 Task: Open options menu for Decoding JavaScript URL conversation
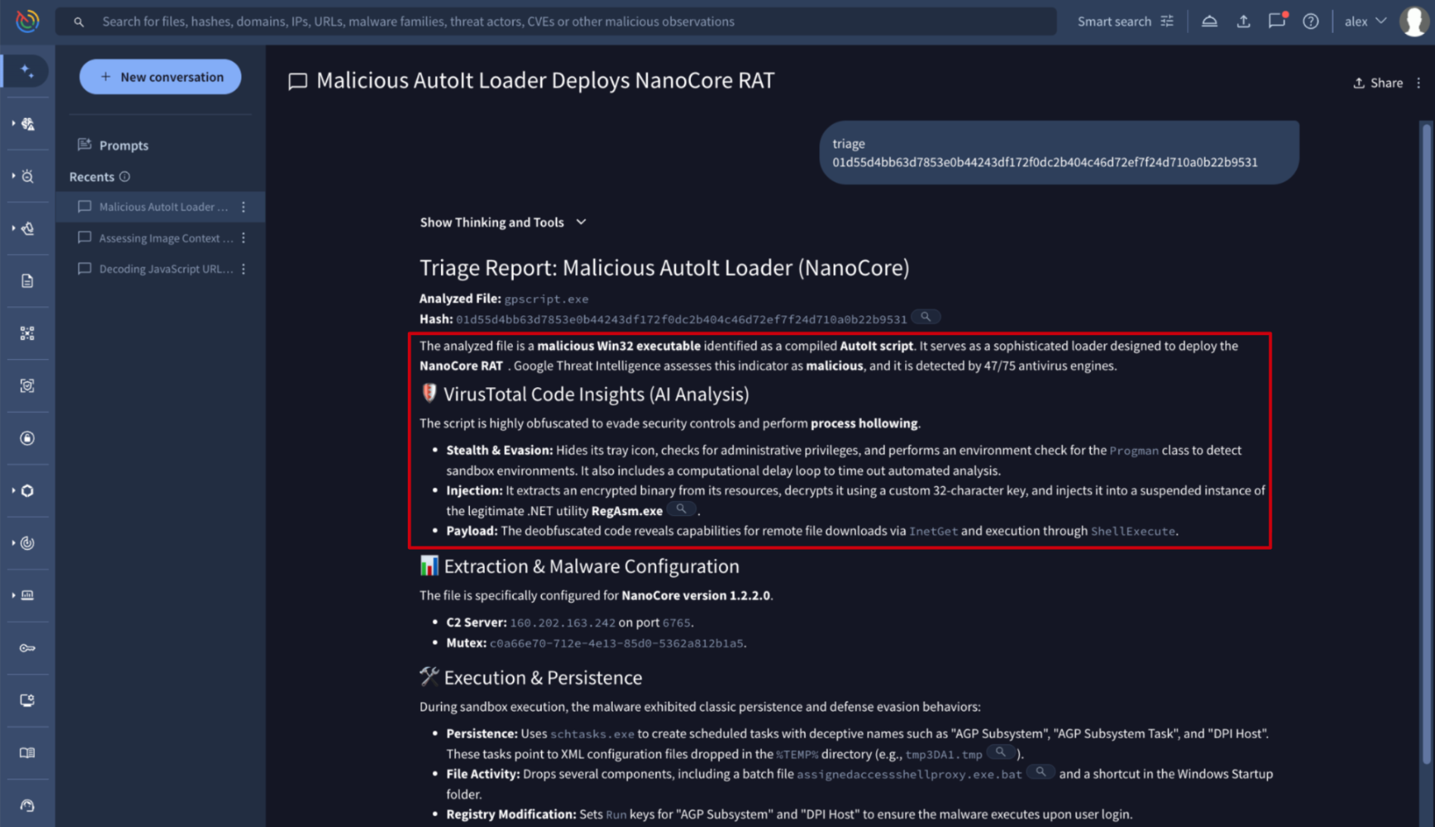244,269
